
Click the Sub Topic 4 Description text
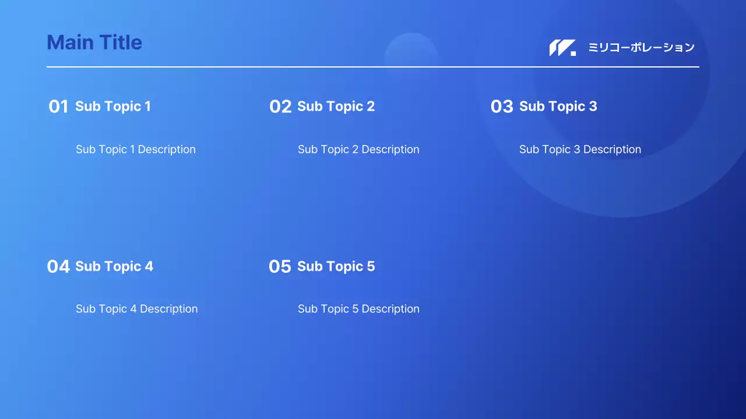click(x=137, y=309)
